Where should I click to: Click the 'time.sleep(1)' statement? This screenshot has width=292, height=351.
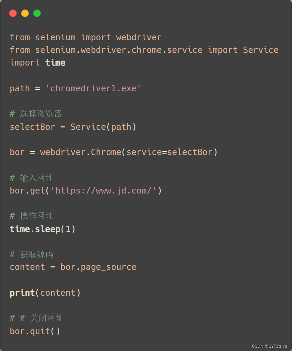coord(42,229)
